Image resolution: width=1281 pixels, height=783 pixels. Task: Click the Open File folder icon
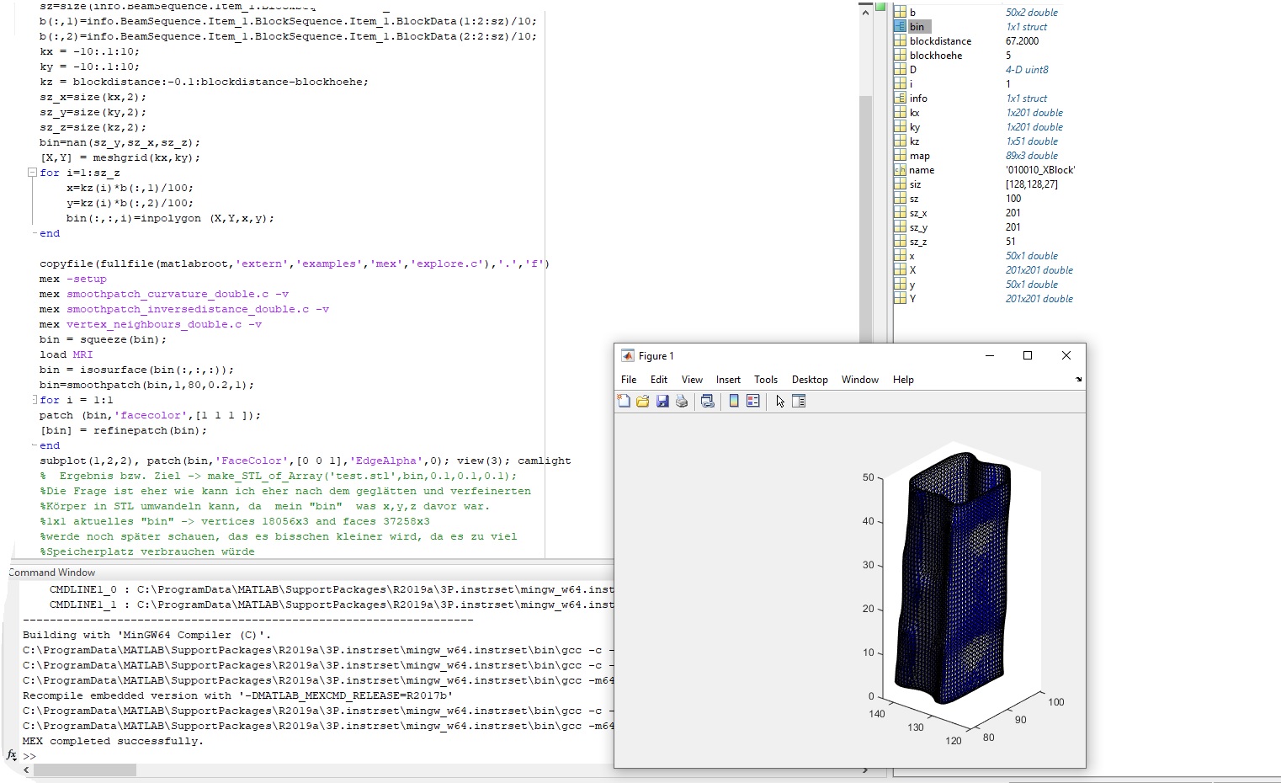click(x=643, y=402)
